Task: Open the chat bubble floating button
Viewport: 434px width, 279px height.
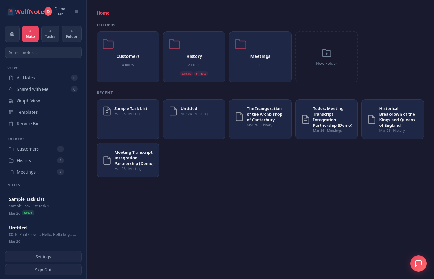Action: click(x=418, y=263)
